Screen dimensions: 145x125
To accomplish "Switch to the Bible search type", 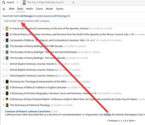I will [12, 9].
